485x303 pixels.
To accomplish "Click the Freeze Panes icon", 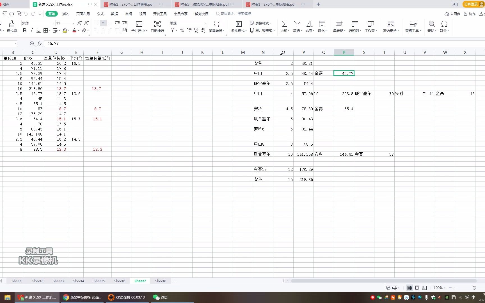I will (x=391, y=24).
